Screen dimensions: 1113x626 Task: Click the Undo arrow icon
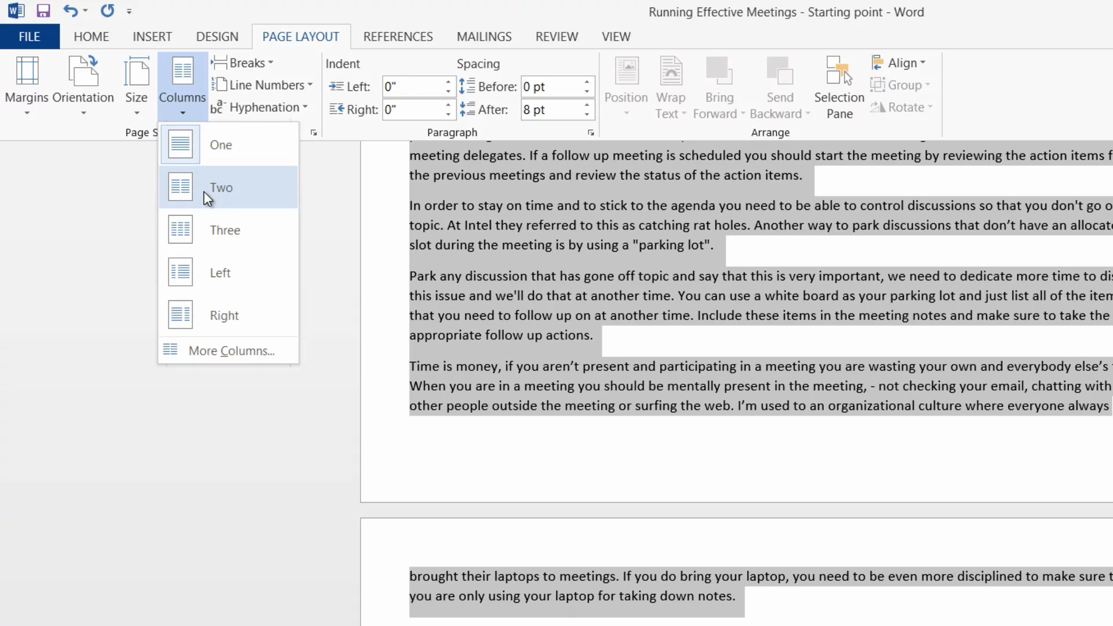coord(70,11)
